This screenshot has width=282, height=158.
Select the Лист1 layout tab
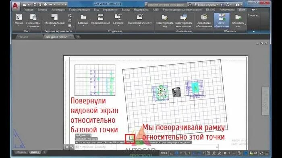tap(35, 152)
